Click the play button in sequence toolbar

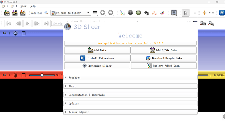[x=27, y=23]
